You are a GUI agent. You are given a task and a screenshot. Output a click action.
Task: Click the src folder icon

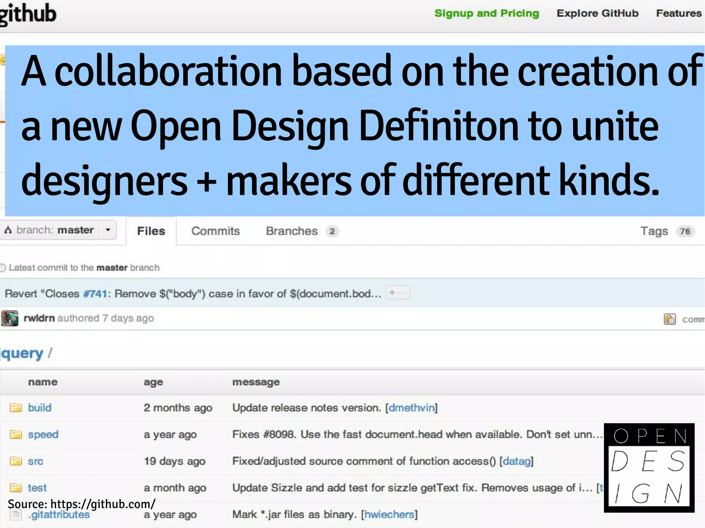15,461
